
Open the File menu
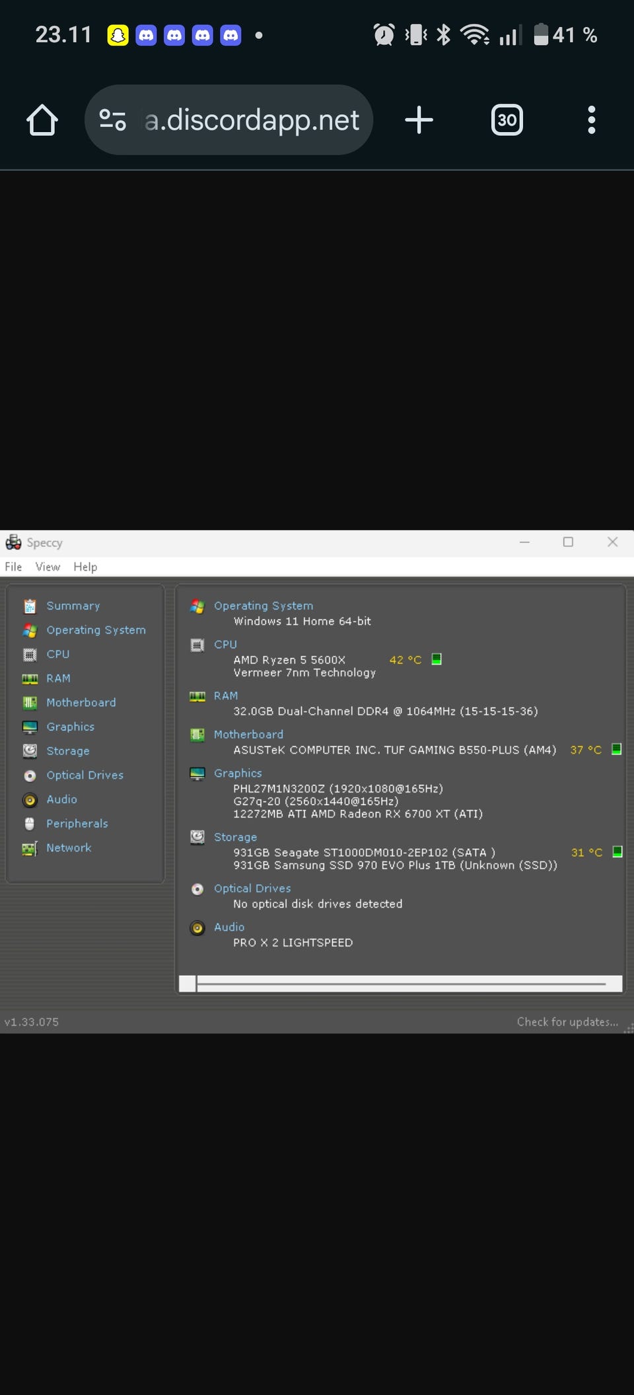click(13, 567)
